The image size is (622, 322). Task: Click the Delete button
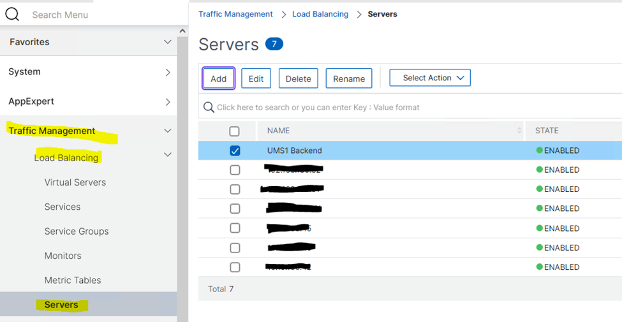coord(298,78)
